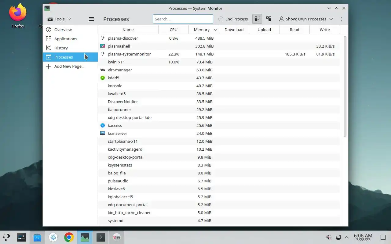Focus the process search field
Screen dimensions: 391x244
[x=183, y=19]
